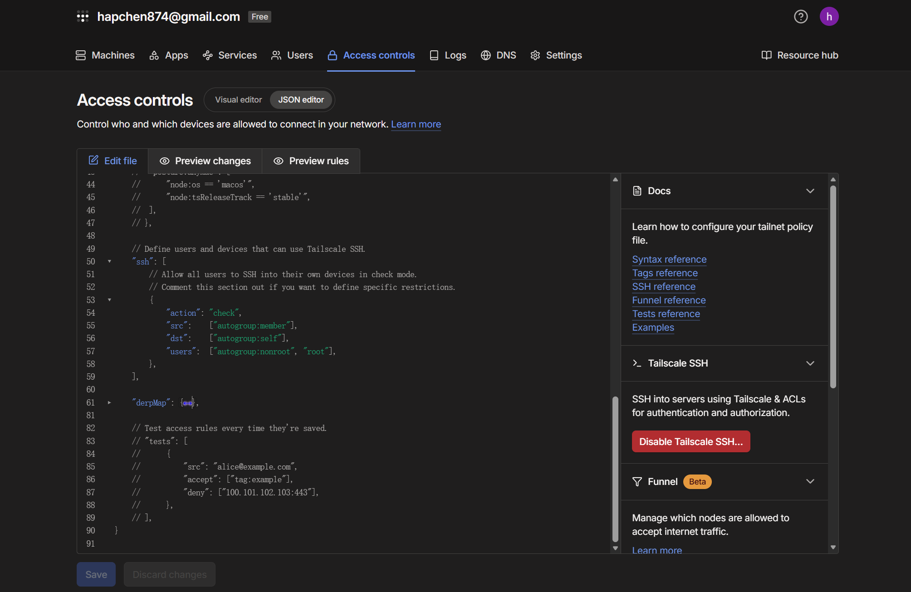Click the purple user avatar icon
The height and width of the screenshot is (592, 911).
pos(829,17)
